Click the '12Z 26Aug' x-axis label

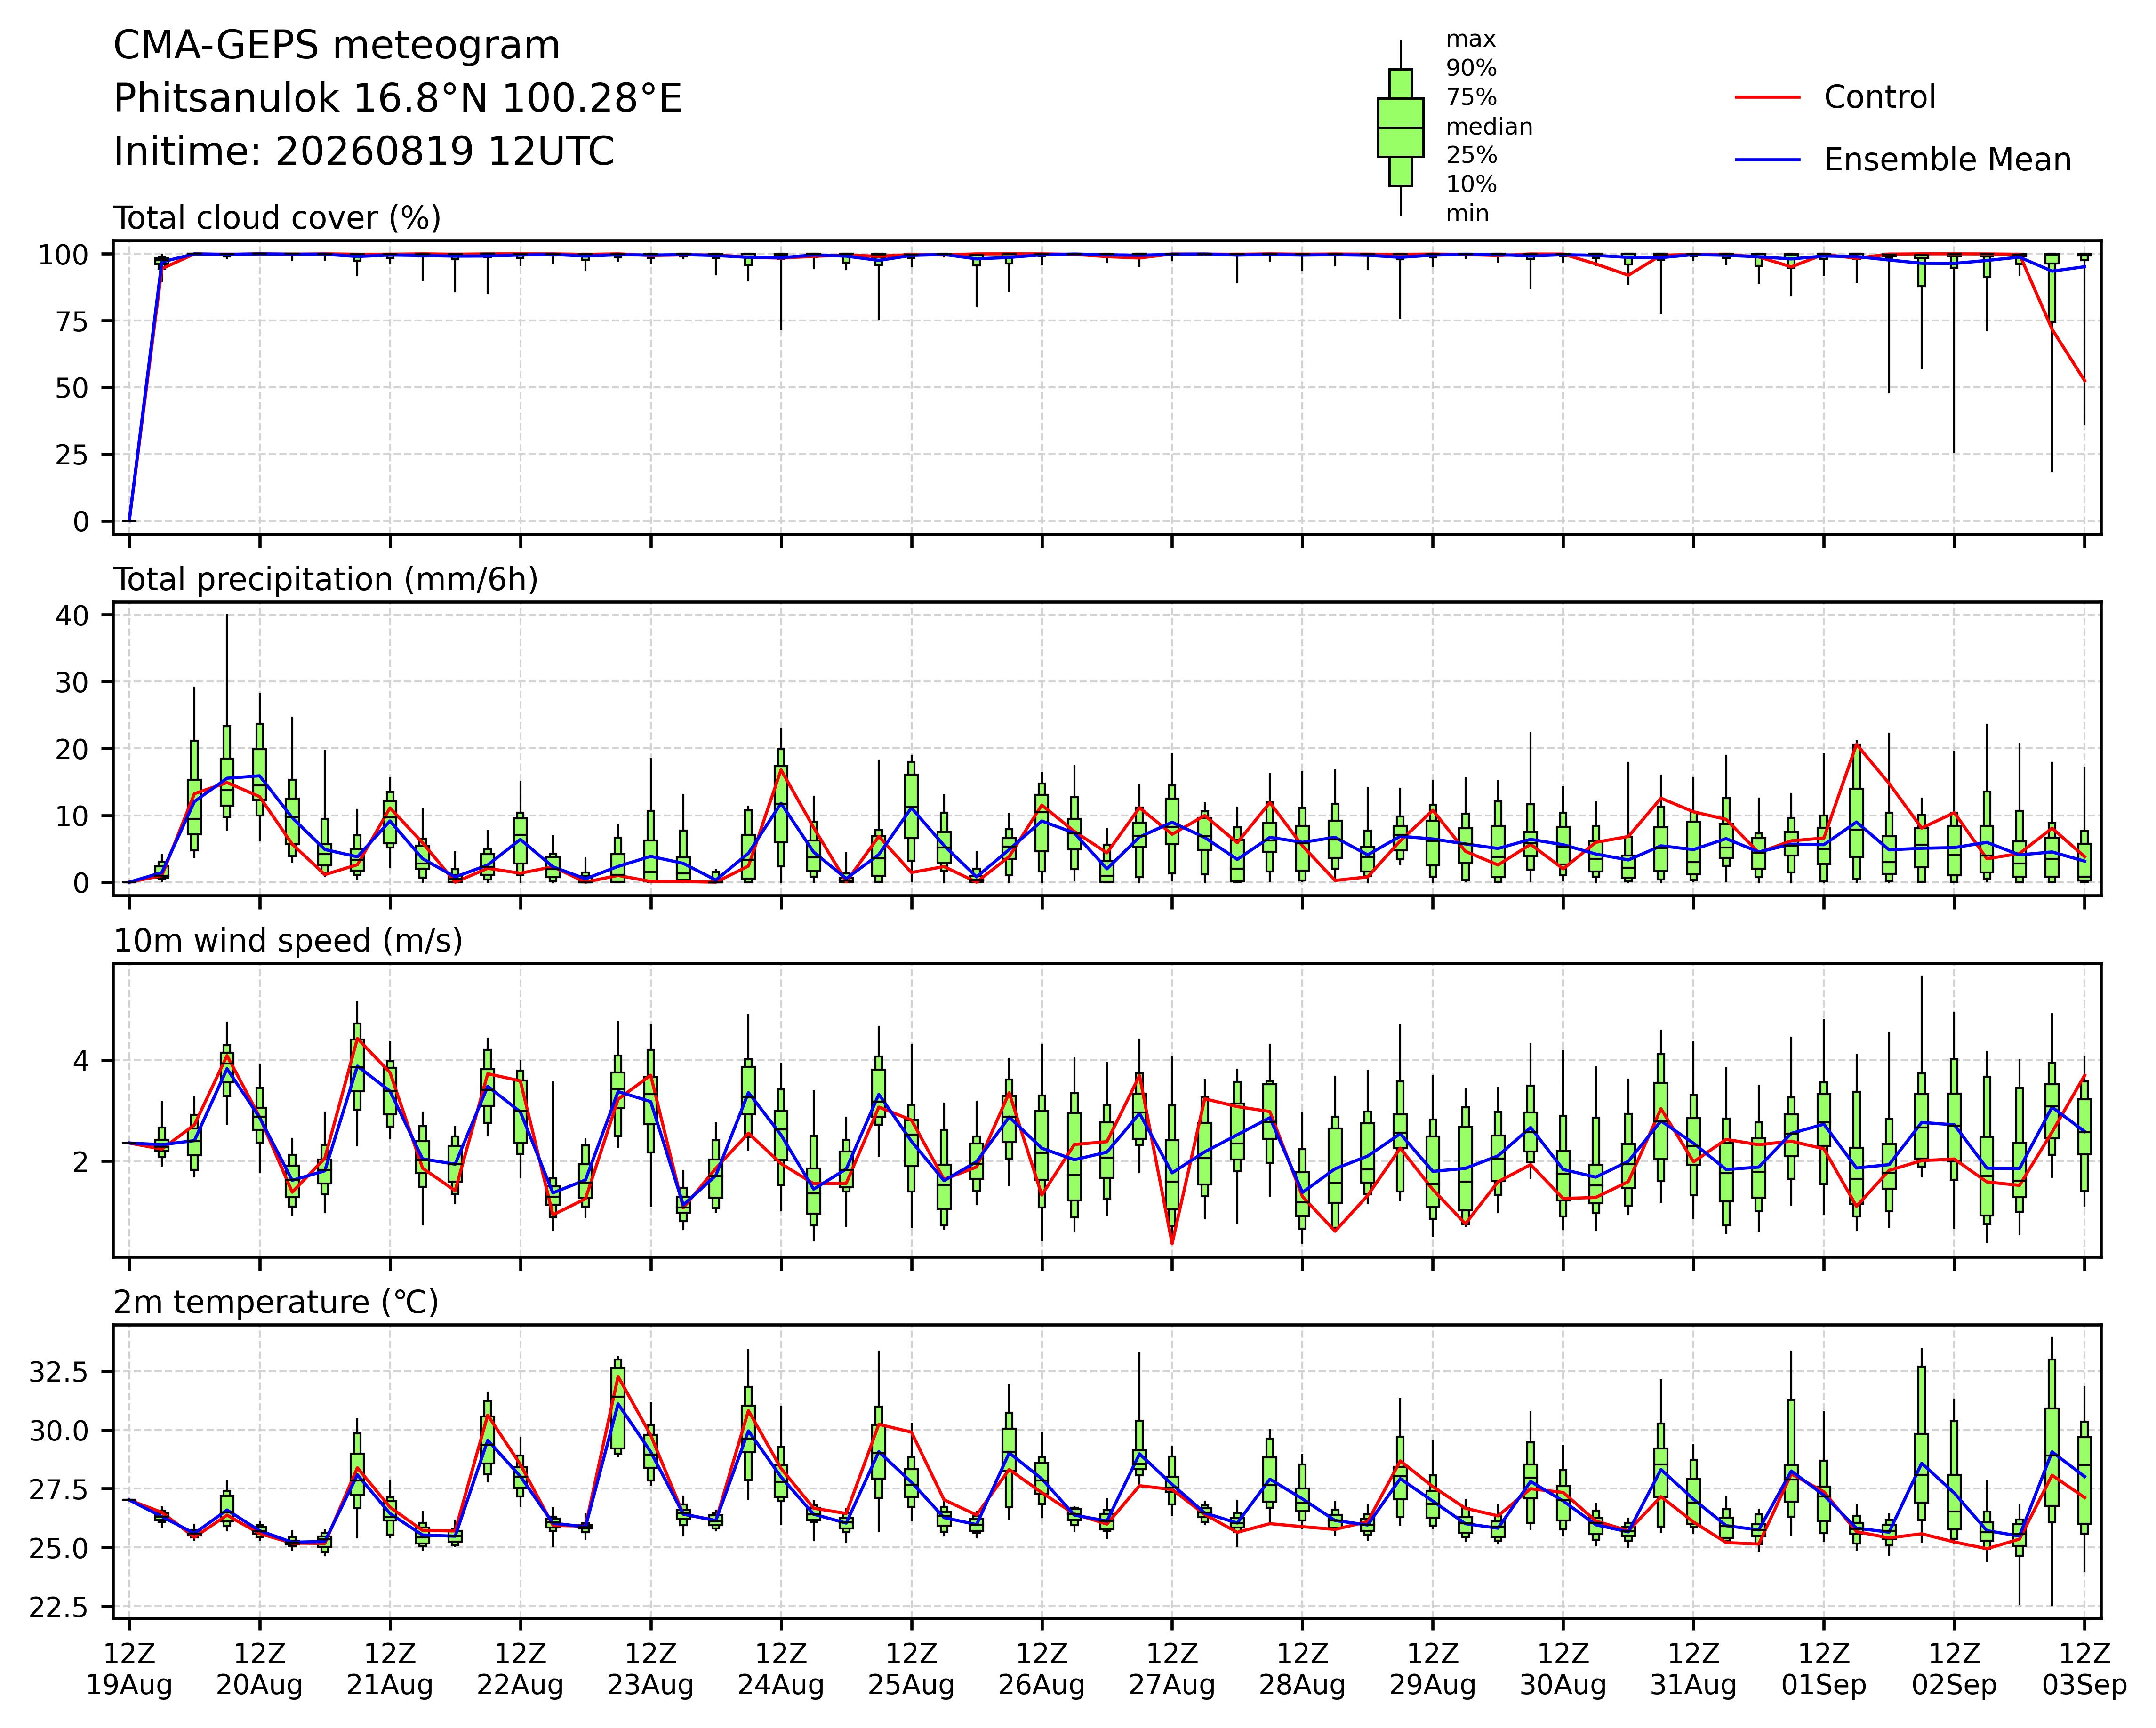tap(1042, 1669)
